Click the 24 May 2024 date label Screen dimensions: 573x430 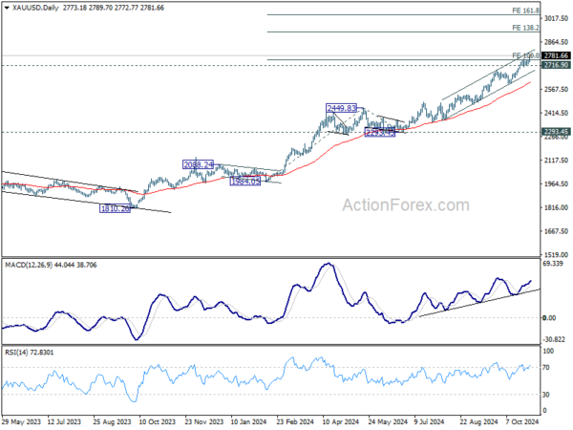pos(388,421)
